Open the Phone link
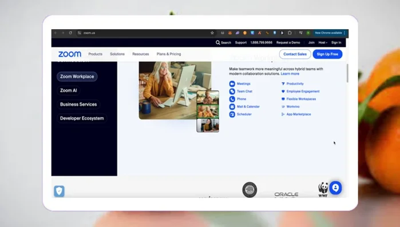The width and height of the screenshot is (400, 227). pos(241,99)
